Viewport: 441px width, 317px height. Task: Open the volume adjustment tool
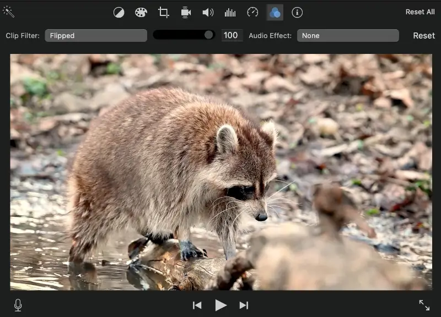[208, 12]
